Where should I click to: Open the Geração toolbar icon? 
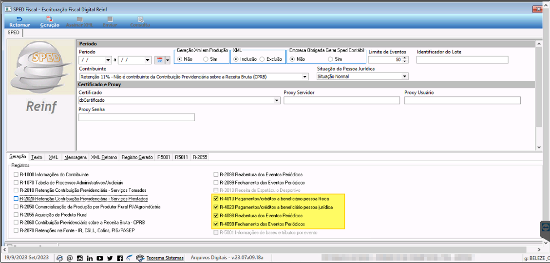point(50,22)
